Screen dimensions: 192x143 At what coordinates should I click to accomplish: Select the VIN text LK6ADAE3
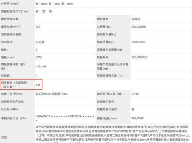43,116
